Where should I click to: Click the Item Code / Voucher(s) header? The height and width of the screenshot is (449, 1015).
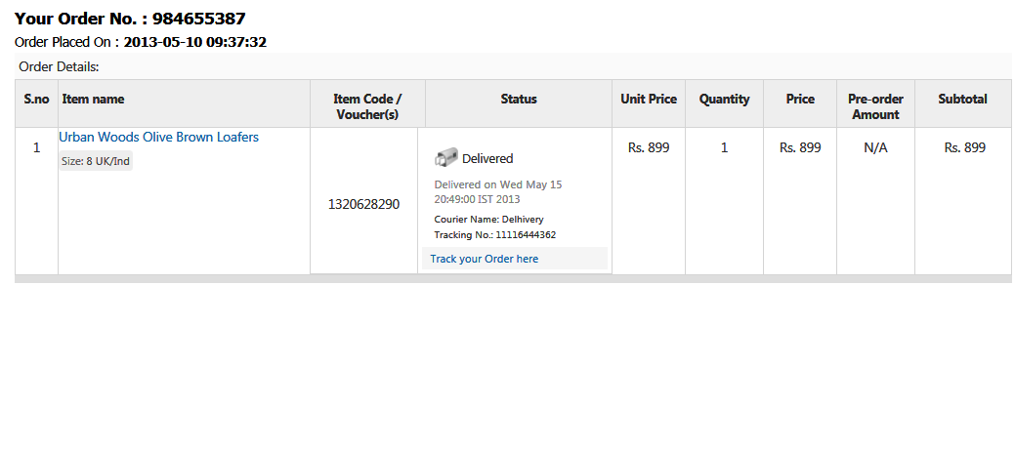(x=367, y=106)
